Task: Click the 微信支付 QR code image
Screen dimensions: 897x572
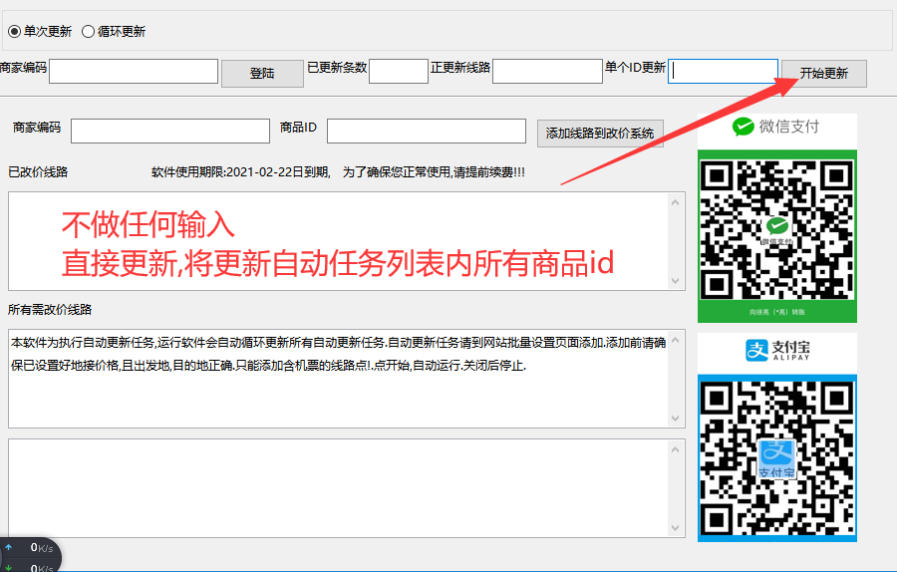Action: coord(776,229)
